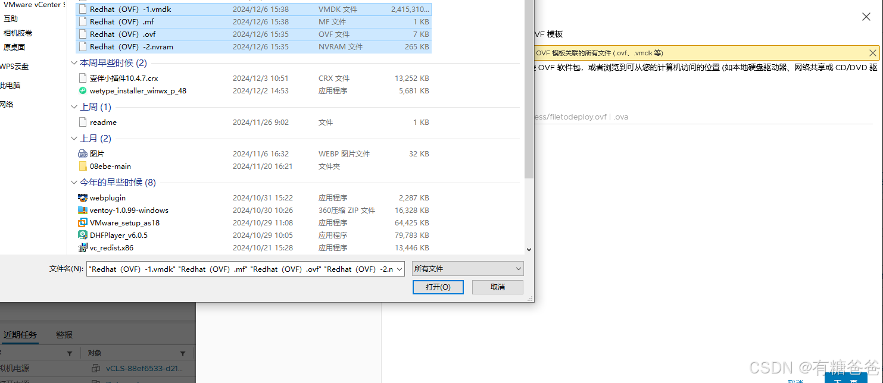Close the deploy OVF template dialog
The height and width of the screenshot is (383, 883).
point(866,17)
